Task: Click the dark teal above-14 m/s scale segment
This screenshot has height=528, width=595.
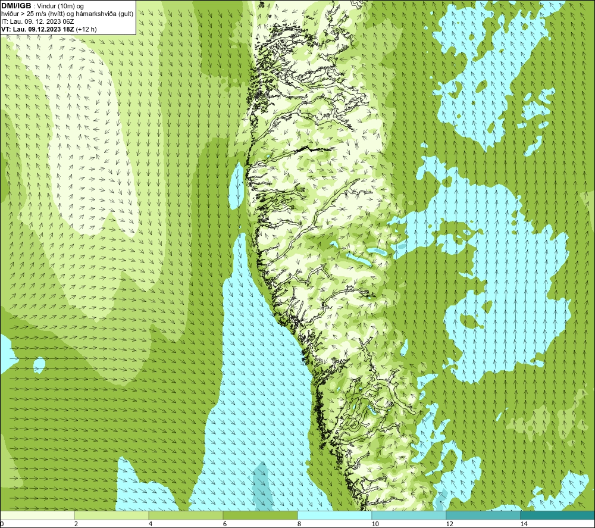Action: tap(558, 515)
